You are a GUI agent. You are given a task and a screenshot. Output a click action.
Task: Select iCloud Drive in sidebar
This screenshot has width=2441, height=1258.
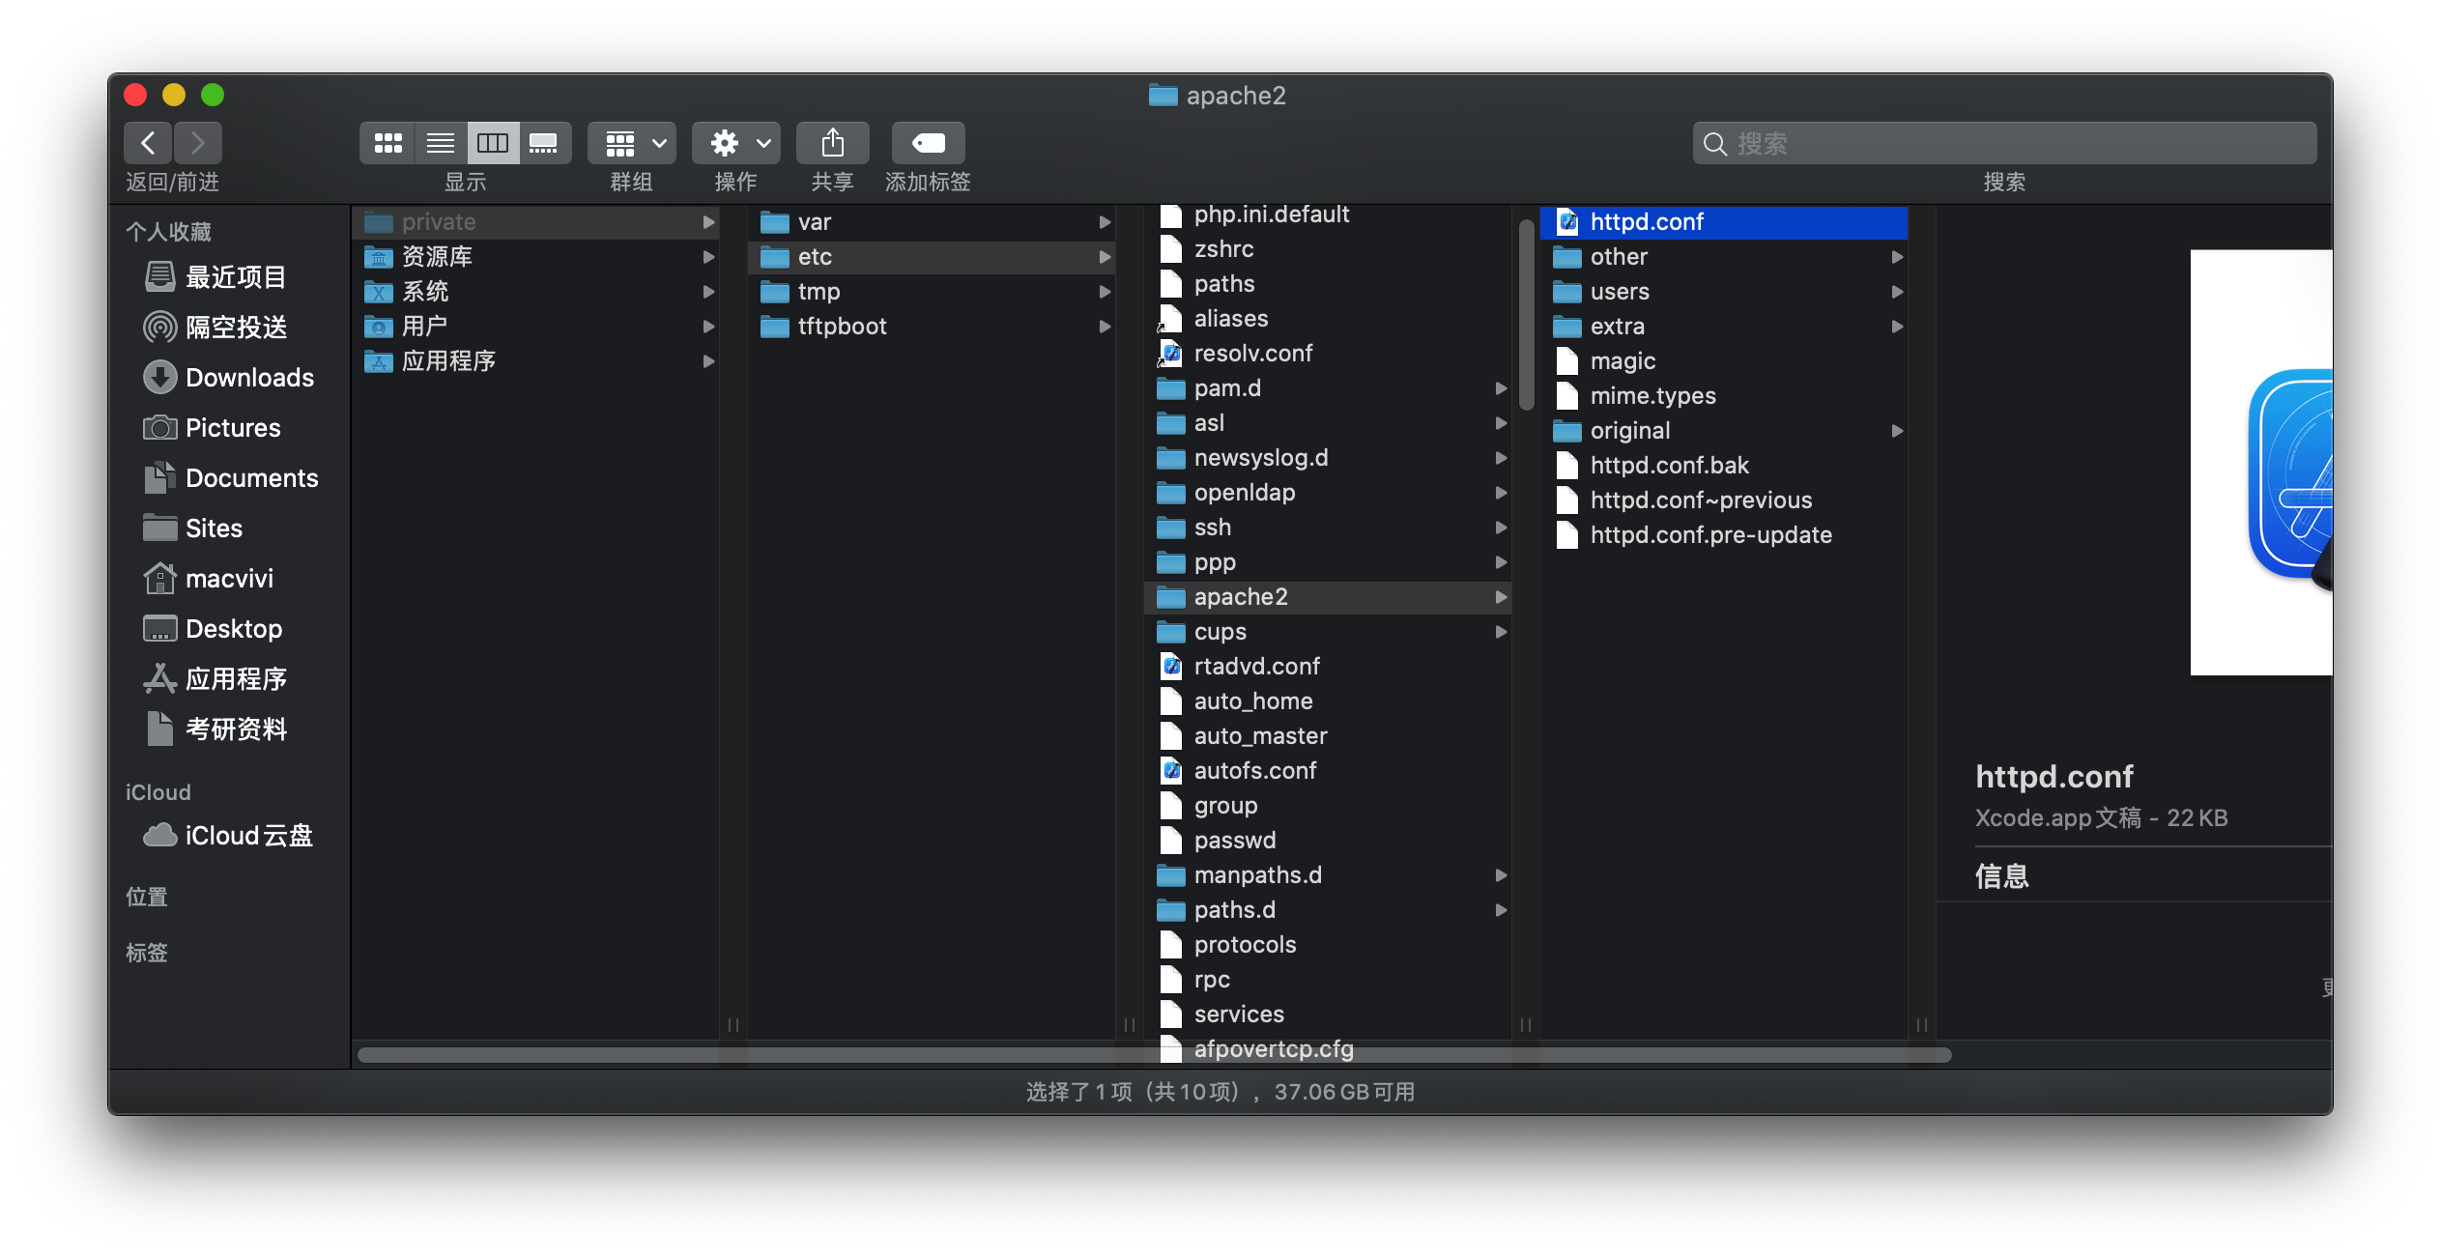click(x=247, y=836)
